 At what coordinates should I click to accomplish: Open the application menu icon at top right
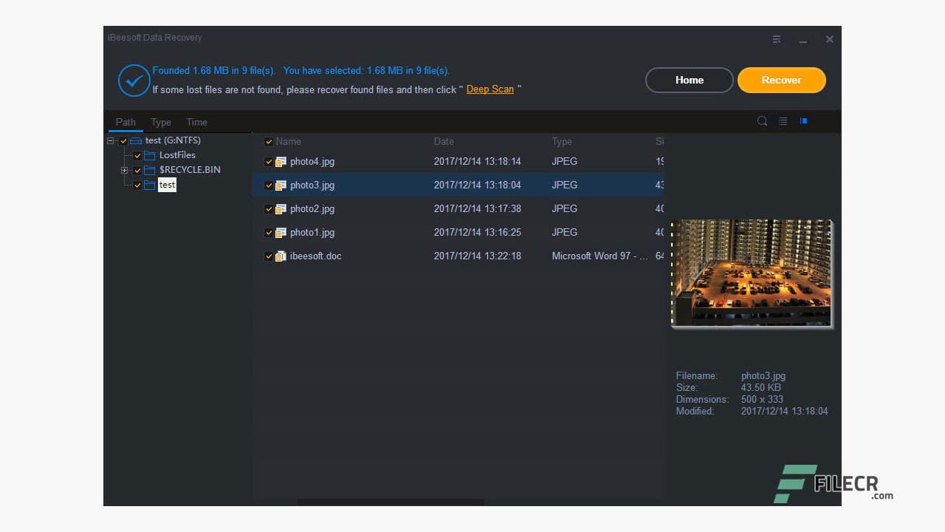pos(777,39)
